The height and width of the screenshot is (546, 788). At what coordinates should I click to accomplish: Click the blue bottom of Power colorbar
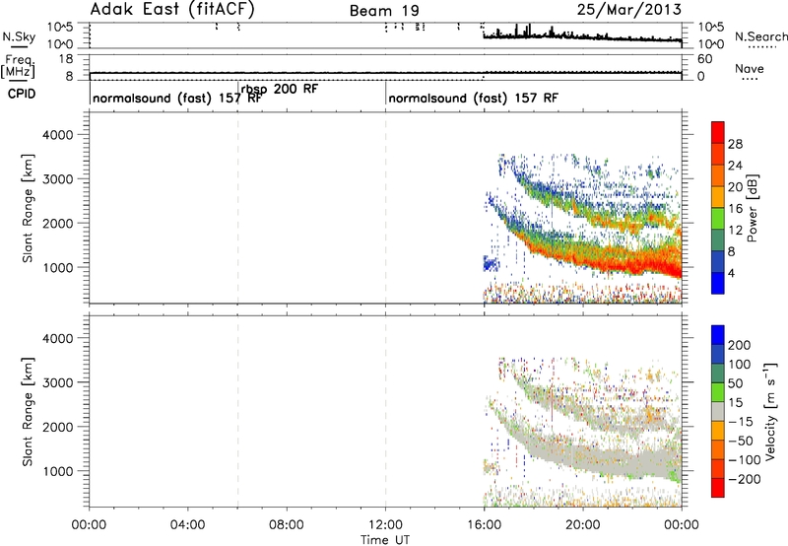[718, 283]
